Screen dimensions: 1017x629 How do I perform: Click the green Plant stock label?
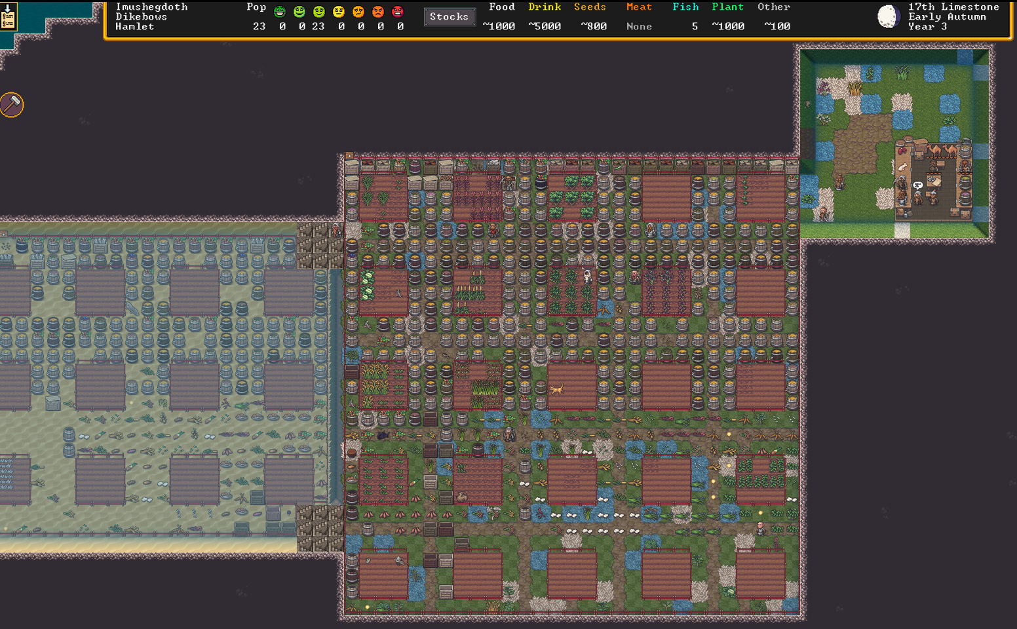tap(727, 7)
